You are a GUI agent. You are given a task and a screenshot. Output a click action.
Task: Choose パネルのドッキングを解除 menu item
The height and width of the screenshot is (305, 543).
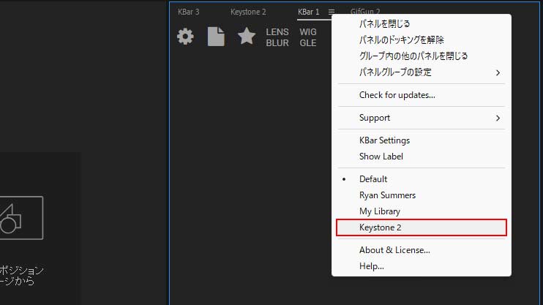coord(421,39)
